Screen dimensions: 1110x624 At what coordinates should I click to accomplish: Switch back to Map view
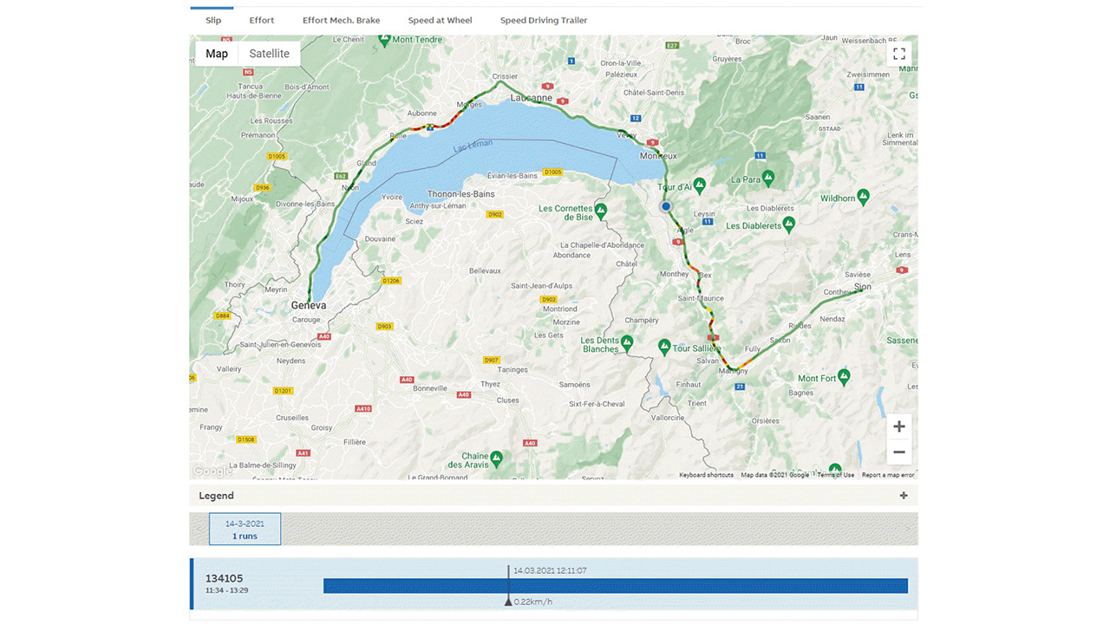pos(216,53)
